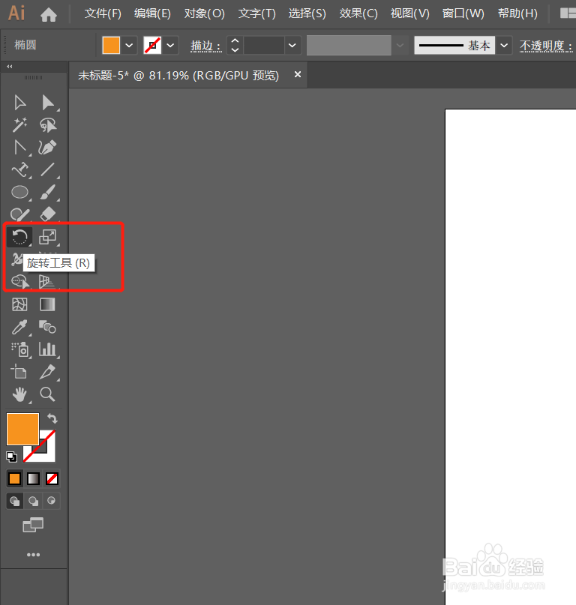Open 效果(C) menu
The height and width of the screenshot is (605, 576).
[x=358, y=14]
